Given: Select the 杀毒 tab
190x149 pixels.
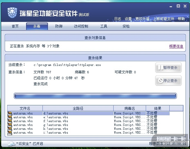Looking at the screenshot, I should tap(37, 26).
